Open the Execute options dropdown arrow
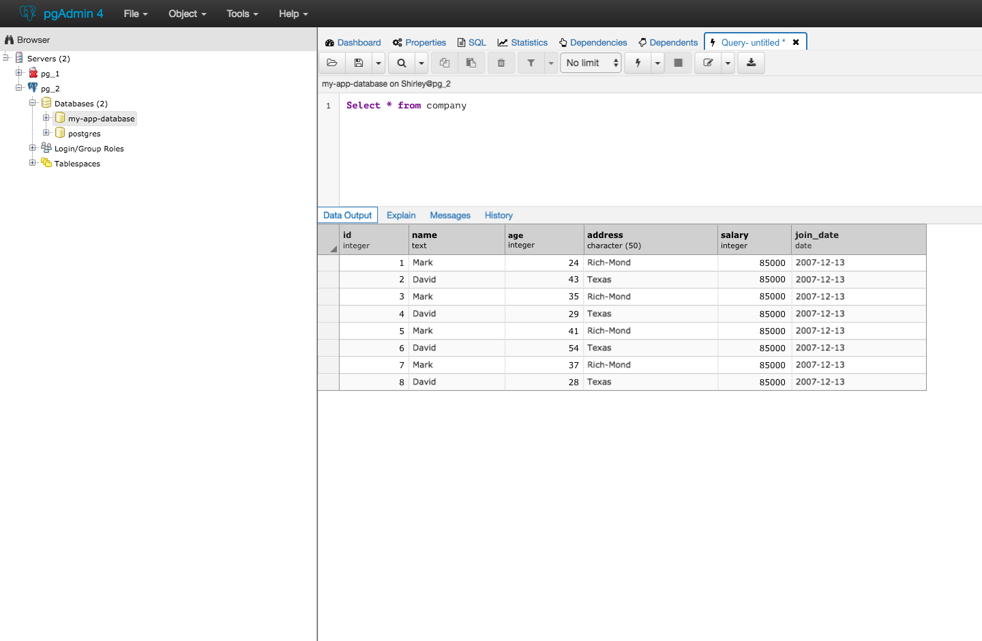Viewport: 982px width, 641px height. [657, 63]
